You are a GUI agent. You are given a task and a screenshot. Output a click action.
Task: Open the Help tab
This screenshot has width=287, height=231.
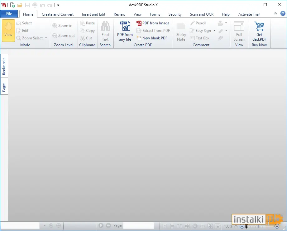[226, 14]
